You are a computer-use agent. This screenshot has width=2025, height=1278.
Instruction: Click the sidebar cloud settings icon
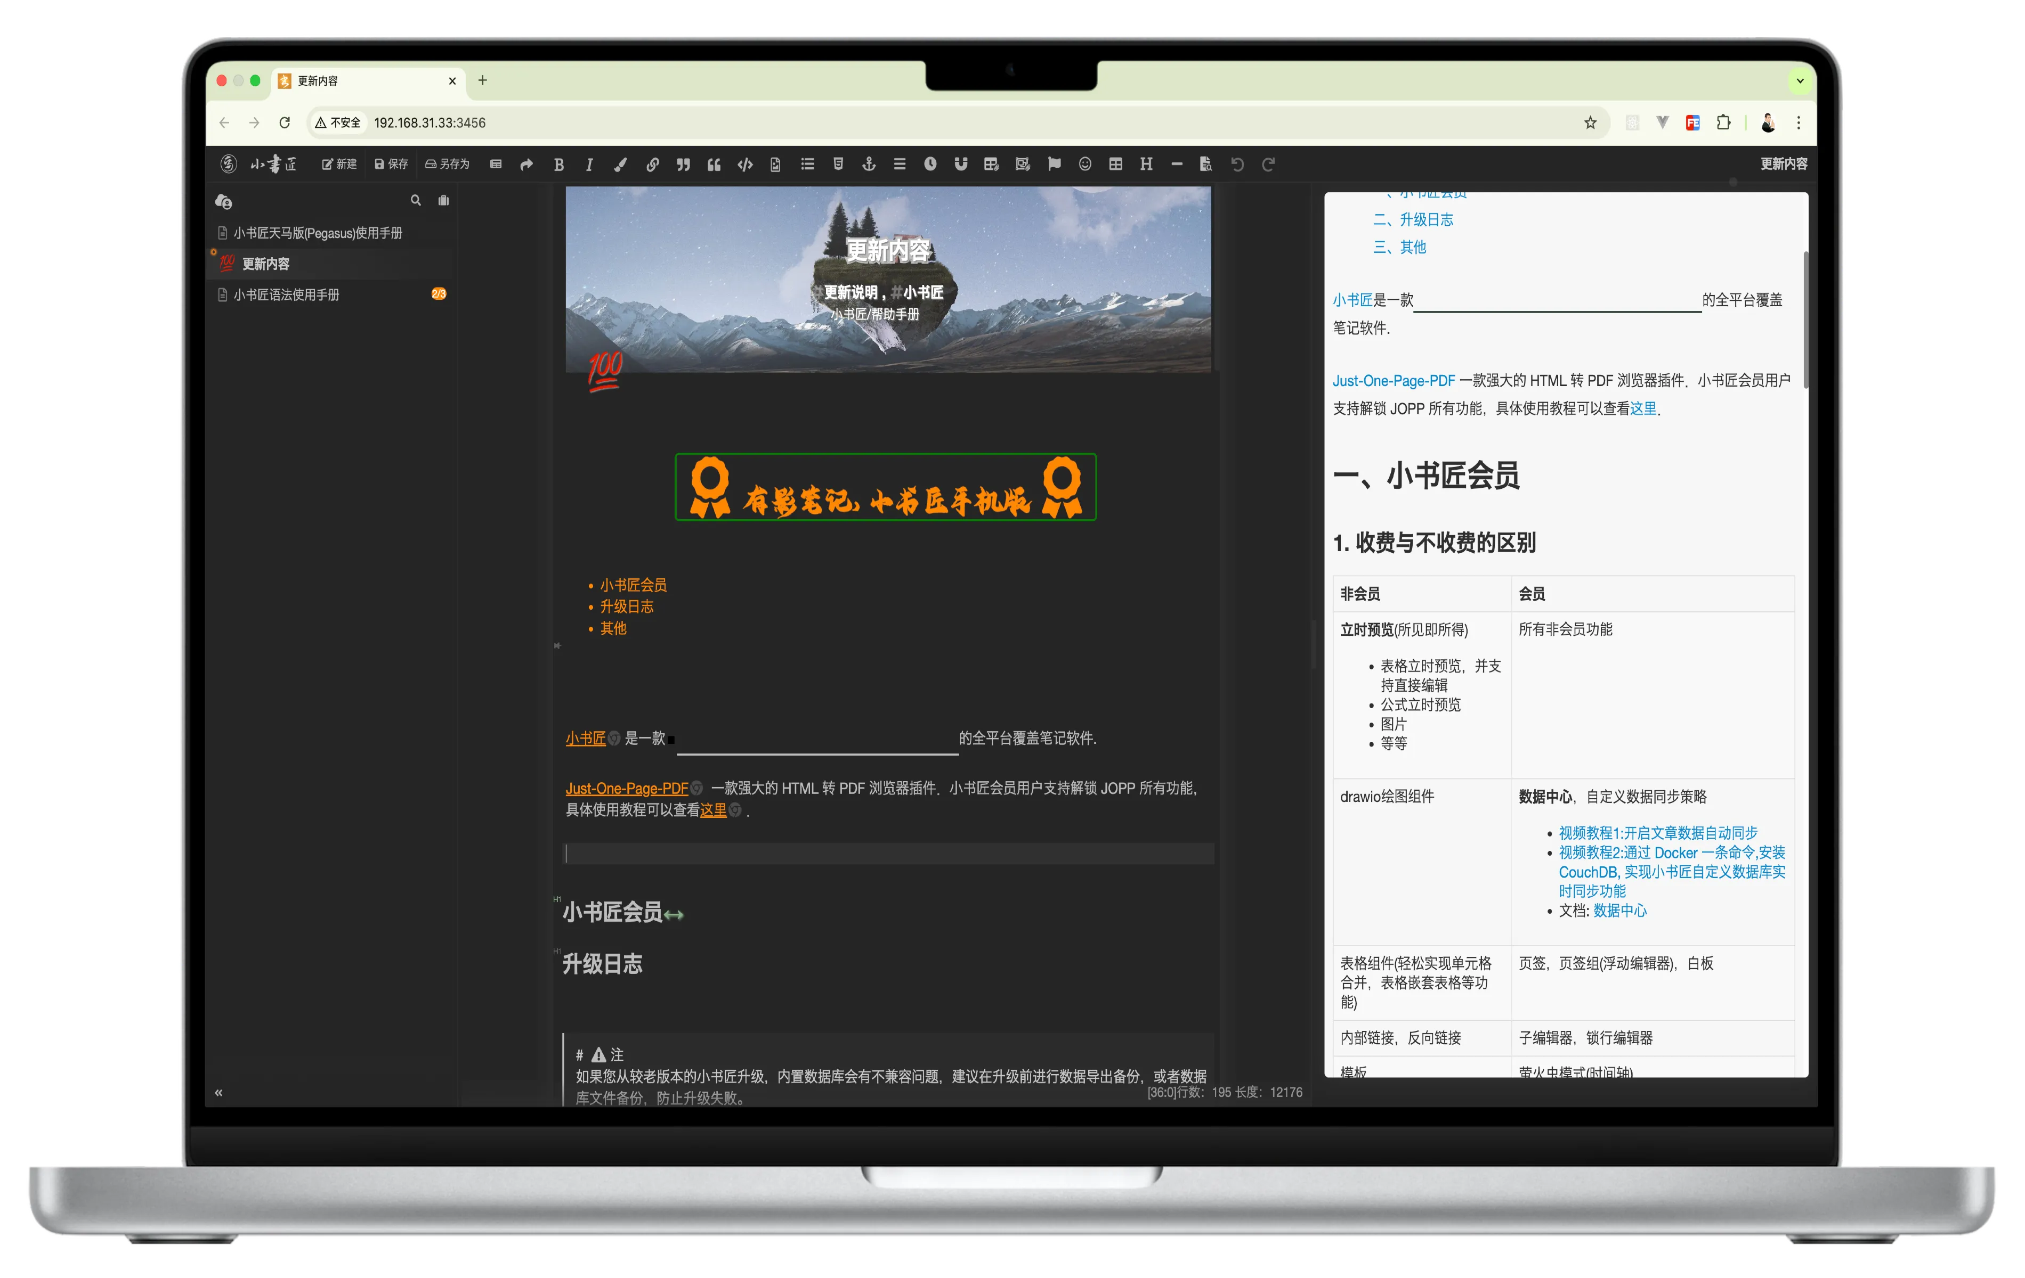tap(224, 202)
